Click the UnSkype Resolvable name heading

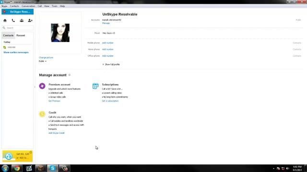click(x=120, y=14)
